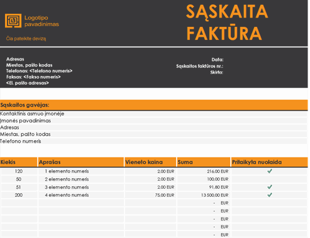Image resolution: width=310 pixels, height=238 pixels.
Task: Select '1 elemento numeris' description cell
Action: (81, 171)
